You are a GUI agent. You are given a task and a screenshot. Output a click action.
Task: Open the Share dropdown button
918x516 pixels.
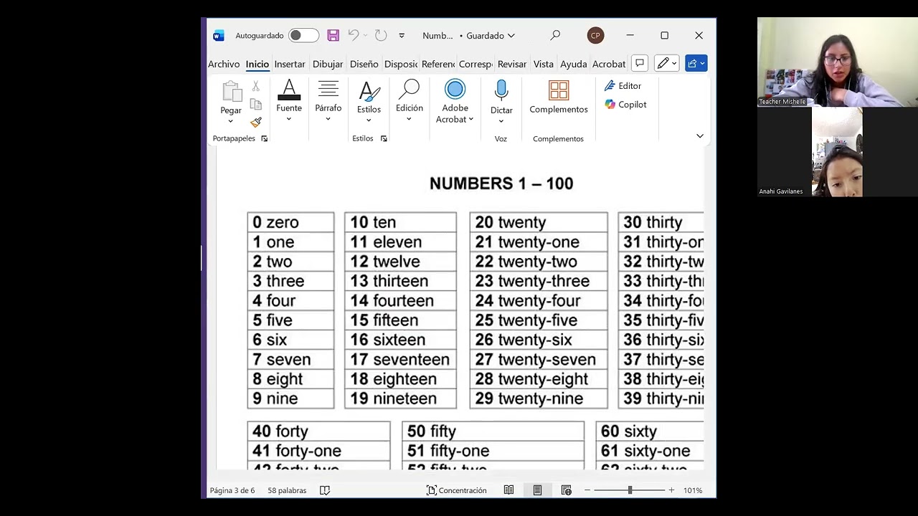tap(696, 63)
